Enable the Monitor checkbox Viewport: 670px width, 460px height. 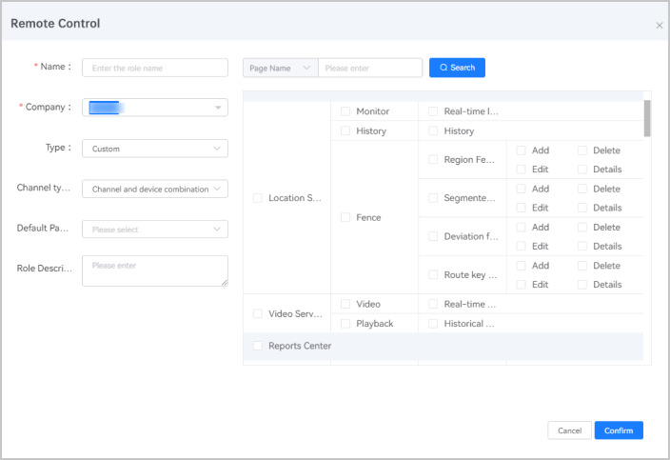coord(345,111)
